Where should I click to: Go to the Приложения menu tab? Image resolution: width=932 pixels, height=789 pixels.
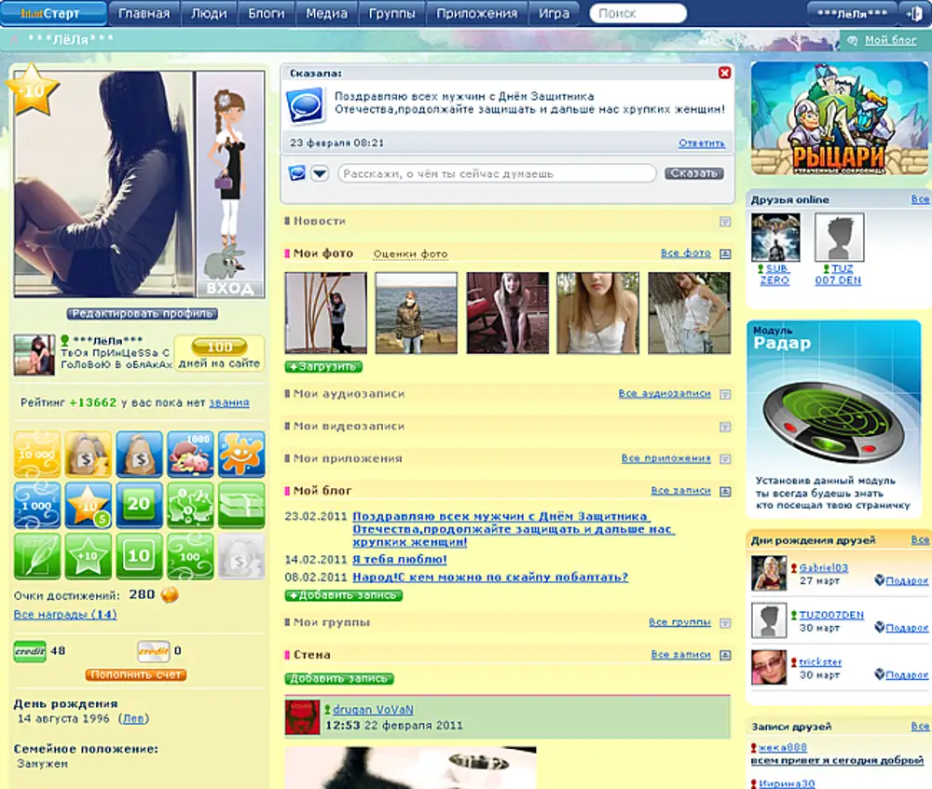tap(476, 13)
